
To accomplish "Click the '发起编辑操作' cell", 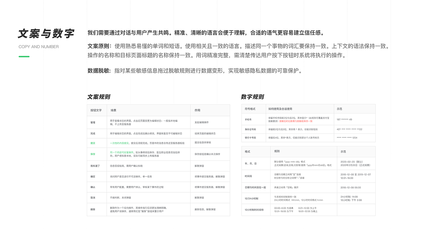I will [x=202, y=122].
